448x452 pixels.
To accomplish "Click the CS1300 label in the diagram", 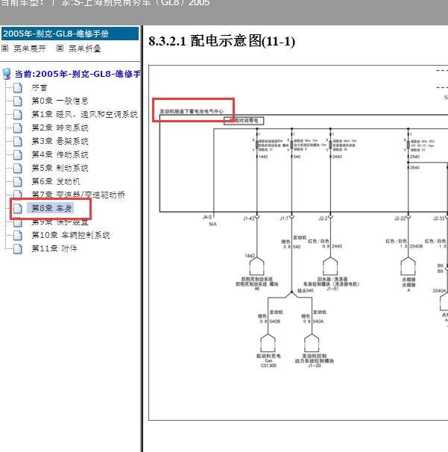I will click(268, 365).
